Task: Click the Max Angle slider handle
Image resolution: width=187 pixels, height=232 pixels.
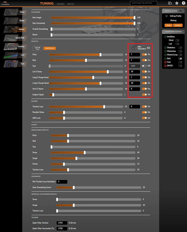Action: 134,18
